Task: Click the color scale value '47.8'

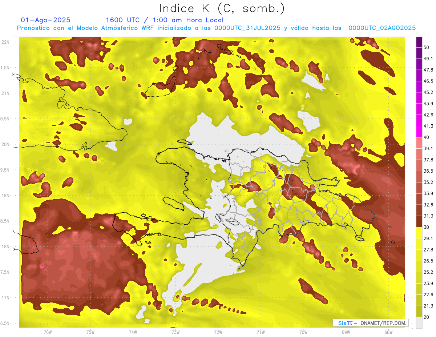Action: coord(428,70)
